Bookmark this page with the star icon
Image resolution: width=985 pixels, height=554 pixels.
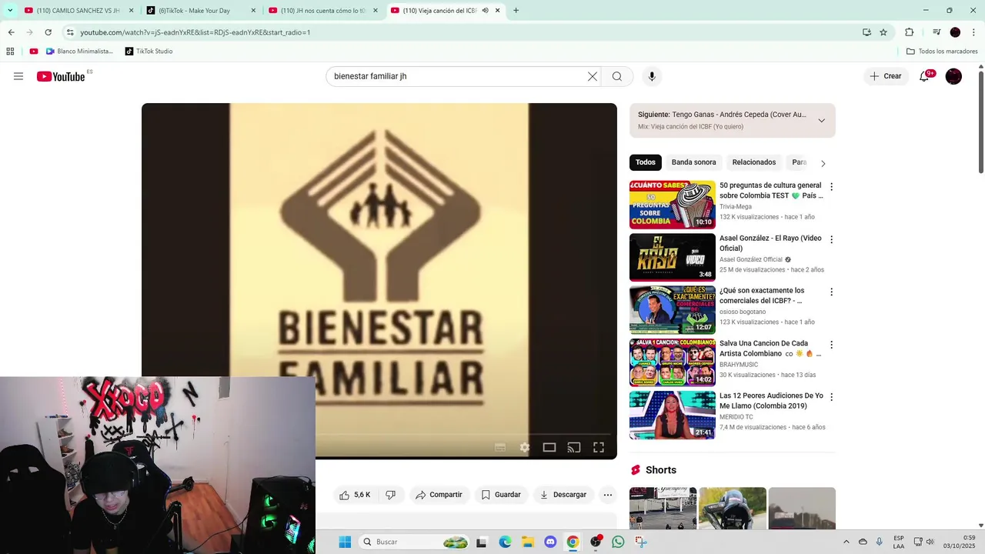pos(883,32)
